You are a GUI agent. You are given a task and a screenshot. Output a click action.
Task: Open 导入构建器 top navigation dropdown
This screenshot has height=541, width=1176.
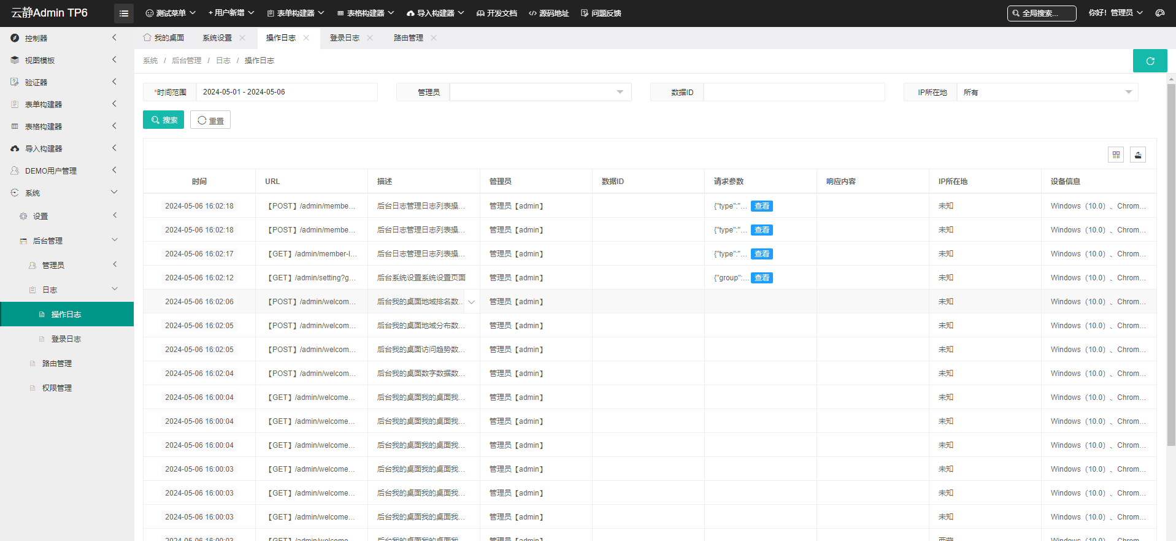pos(436,13)
